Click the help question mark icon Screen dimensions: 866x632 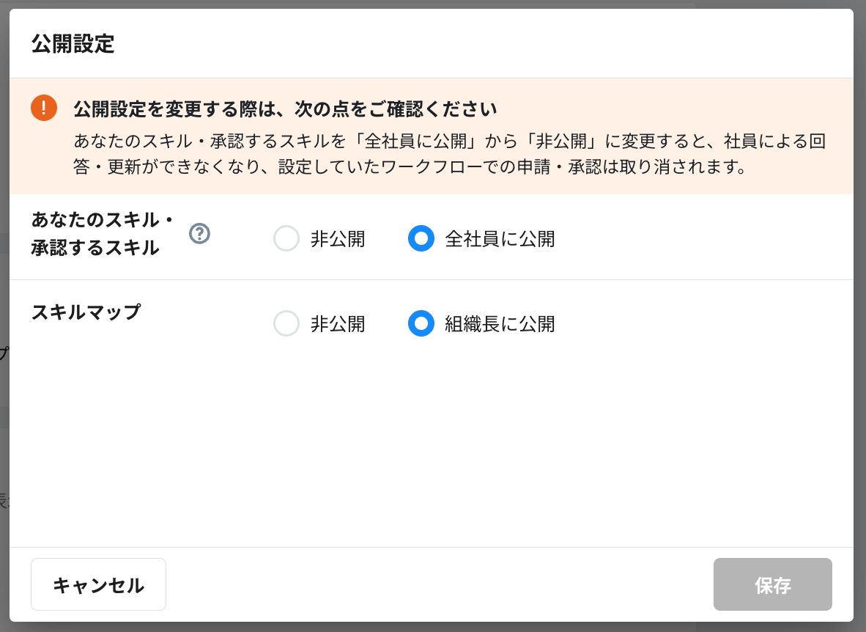pyautogui.click(x=199, y=233)
